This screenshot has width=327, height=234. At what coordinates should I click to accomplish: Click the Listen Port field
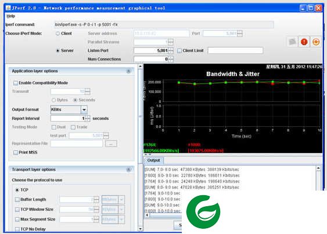coord(151,50)
